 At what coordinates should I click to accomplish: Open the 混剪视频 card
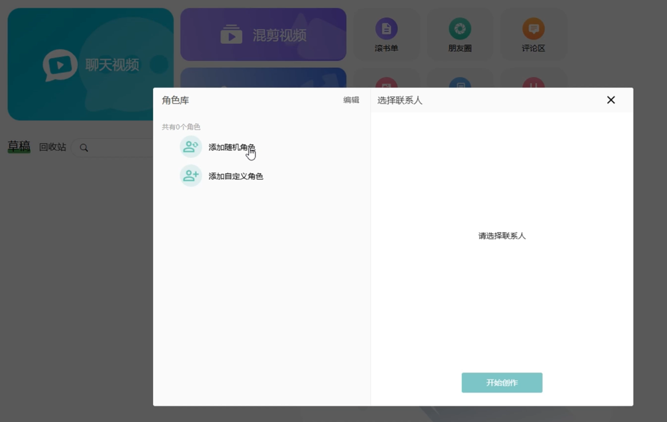(263, 35)
